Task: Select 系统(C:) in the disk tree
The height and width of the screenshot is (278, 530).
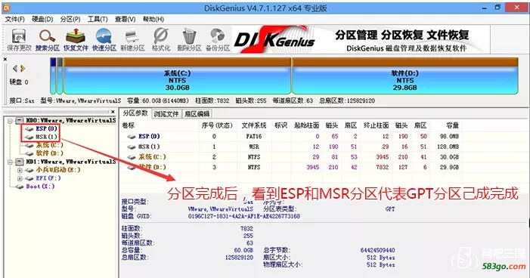Action: pyautogui.click(x=49, y=145)
